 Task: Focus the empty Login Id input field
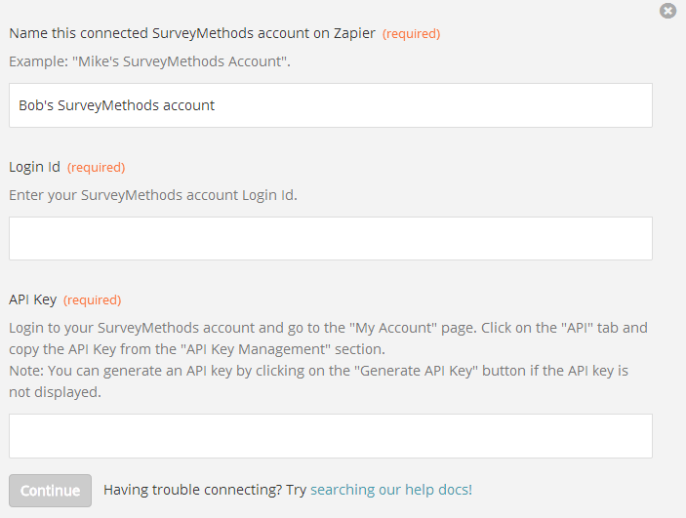331,238
